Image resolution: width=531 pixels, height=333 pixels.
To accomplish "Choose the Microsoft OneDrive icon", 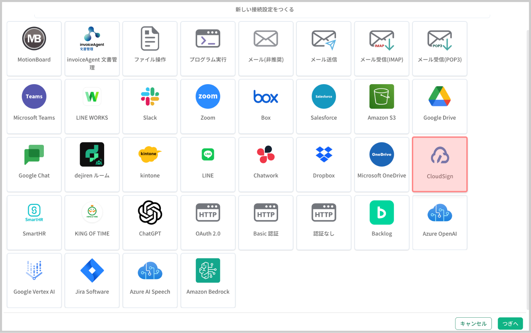I will 382,154.
